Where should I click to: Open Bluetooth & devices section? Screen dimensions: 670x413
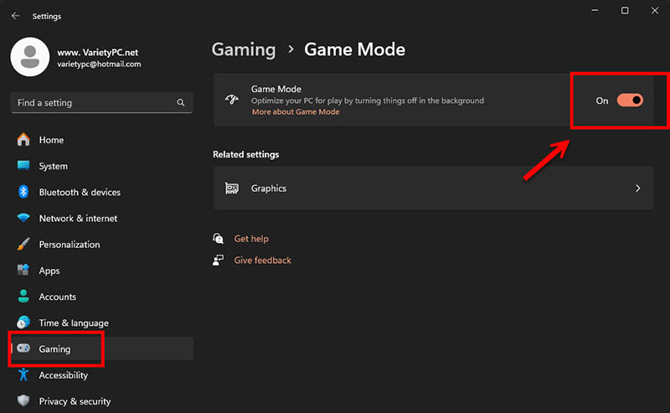click(101, 192)
